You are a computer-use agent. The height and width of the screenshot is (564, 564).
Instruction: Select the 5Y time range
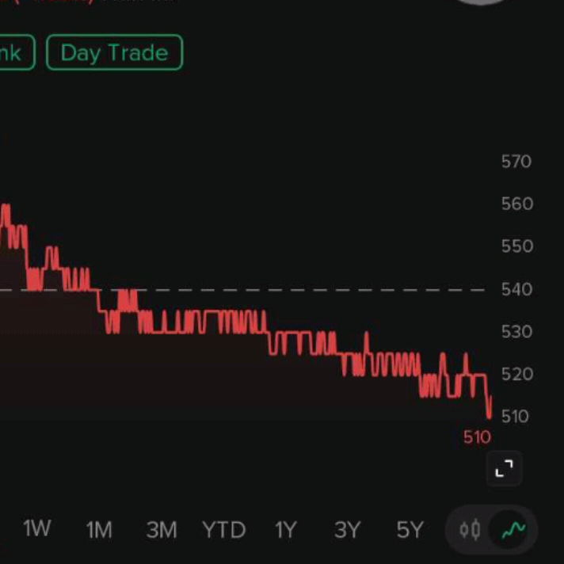click(x=410, y=529)
